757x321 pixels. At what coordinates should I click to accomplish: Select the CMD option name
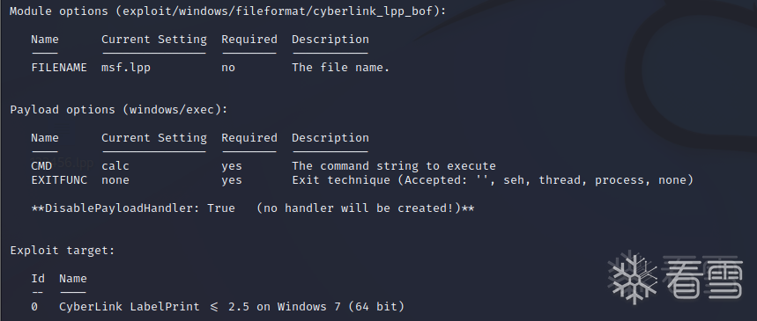pos(41,166)
